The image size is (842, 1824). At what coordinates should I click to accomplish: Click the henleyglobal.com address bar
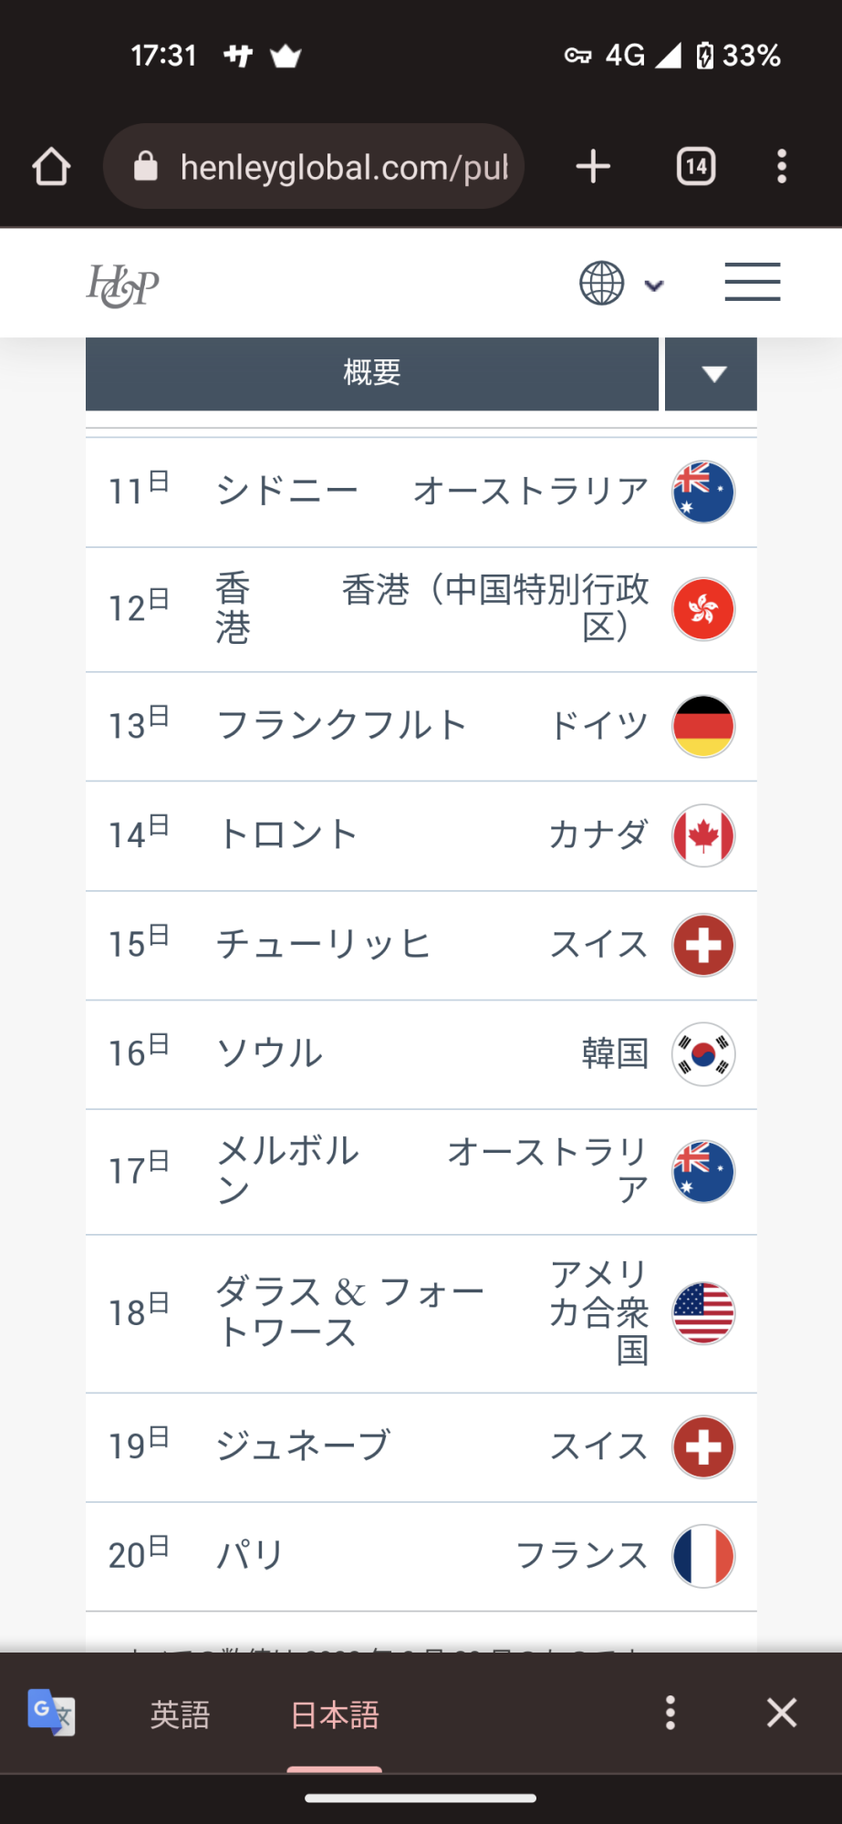click(x=315, y=167)
